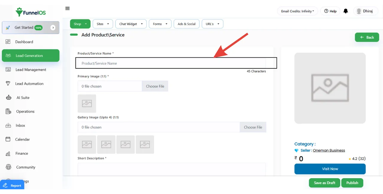
Task: Click Save as Draft button
Action: [x=324, y=183]
